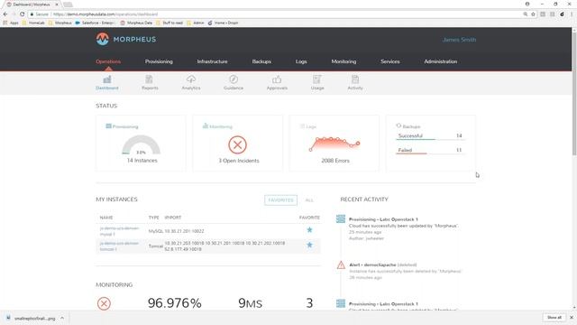Click 3 Open Incidents text
The image size is (577, 325).
click(x=239, y=161)
